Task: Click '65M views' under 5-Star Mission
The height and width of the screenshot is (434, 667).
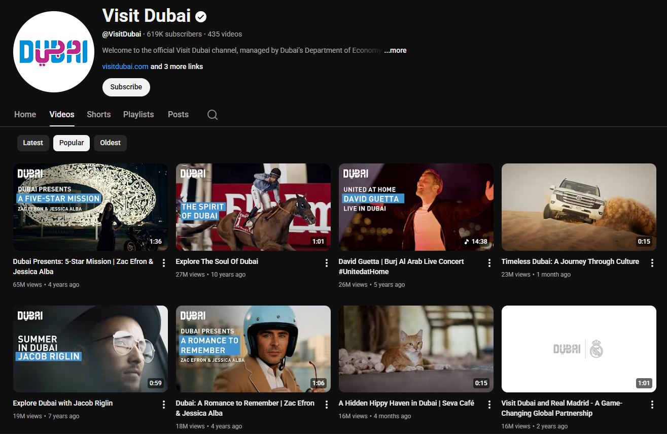Action: tap(27, 285)
